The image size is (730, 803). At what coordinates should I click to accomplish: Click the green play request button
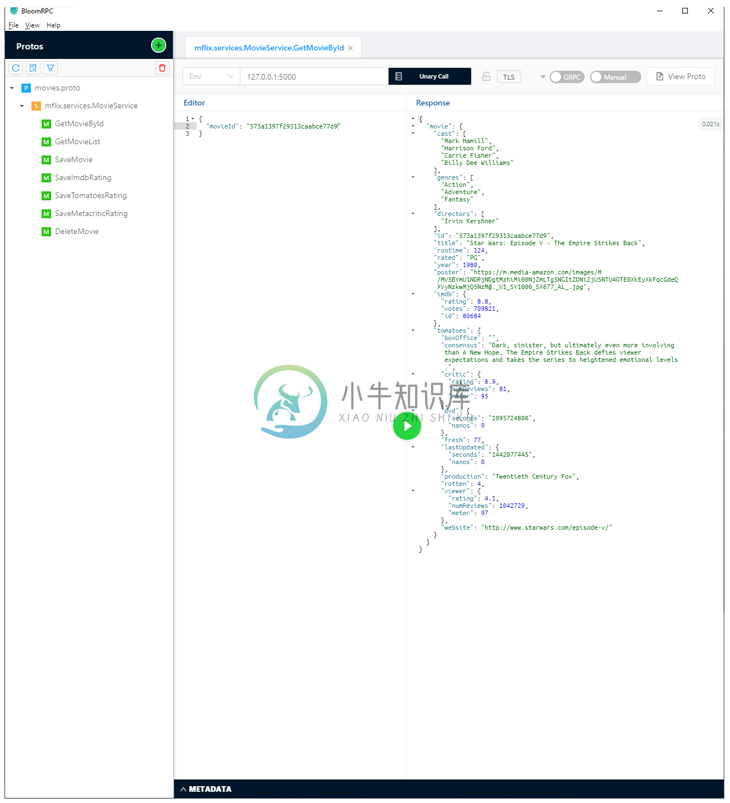click(x=407, y=426)
